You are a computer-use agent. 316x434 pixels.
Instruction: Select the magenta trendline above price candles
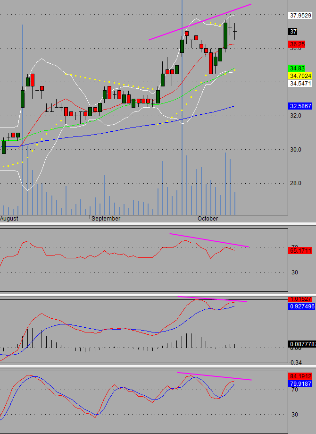coord(200,22)
